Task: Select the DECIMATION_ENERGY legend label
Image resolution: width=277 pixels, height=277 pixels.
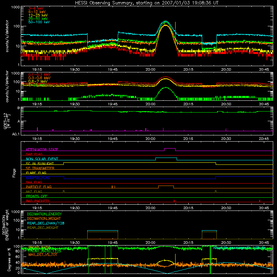Action: click(x=44, y=214)
